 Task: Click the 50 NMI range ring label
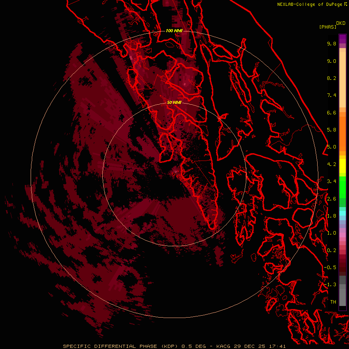pos(174,102)
